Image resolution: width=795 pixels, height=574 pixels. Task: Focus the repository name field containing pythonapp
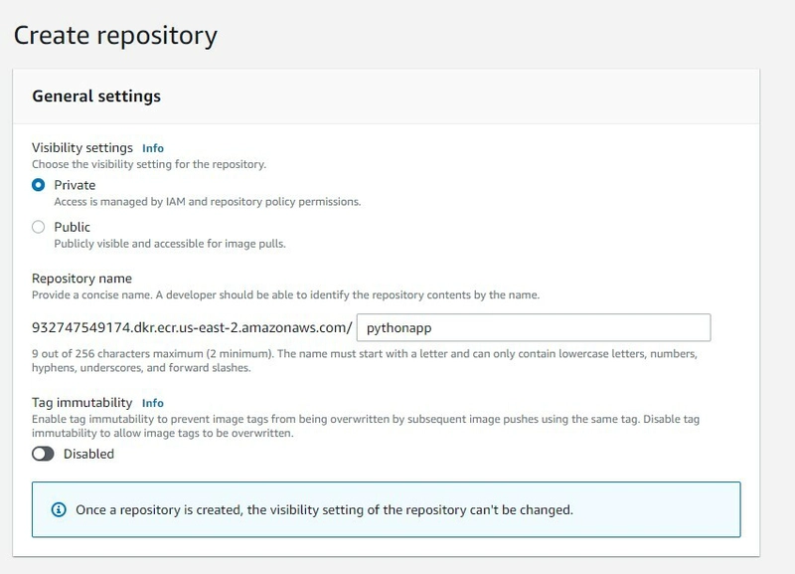click(534, 328)
